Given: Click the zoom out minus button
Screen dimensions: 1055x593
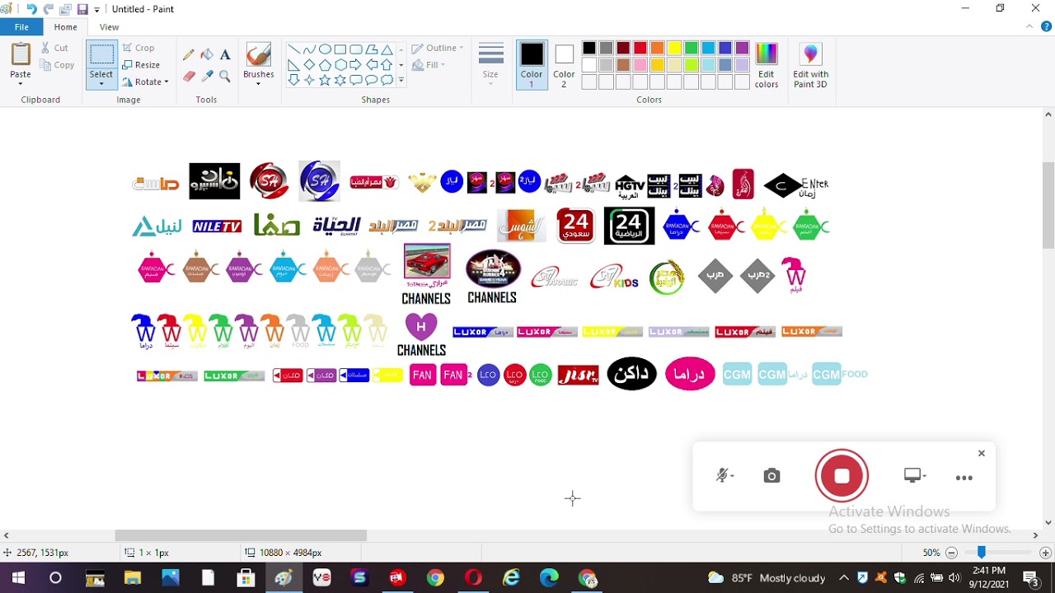Looking at the screenshot, I should point(951,553).
